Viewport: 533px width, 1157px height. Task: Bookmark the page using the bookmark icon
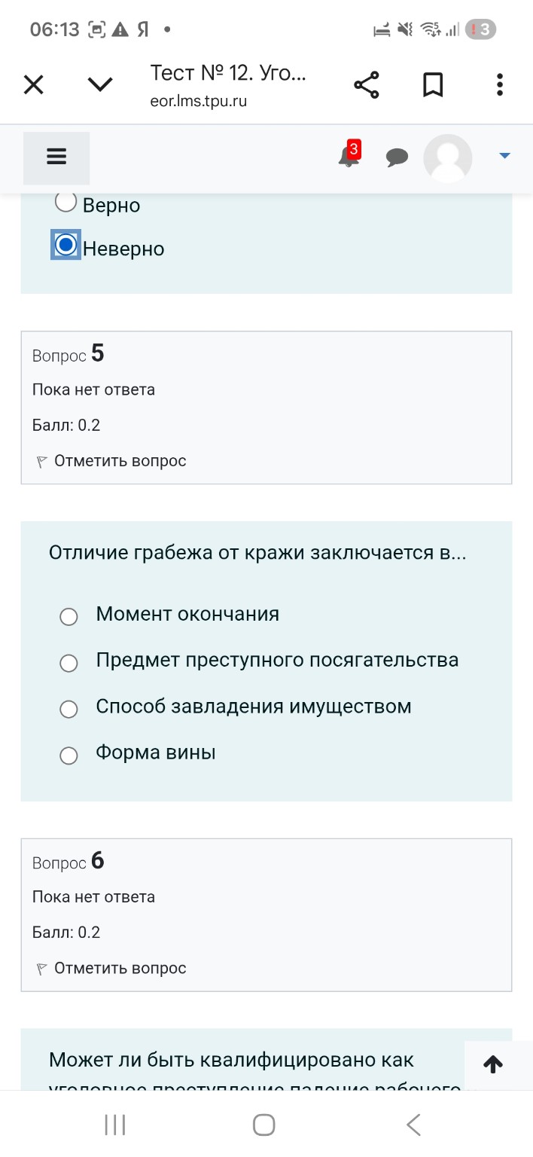[433, 84]
